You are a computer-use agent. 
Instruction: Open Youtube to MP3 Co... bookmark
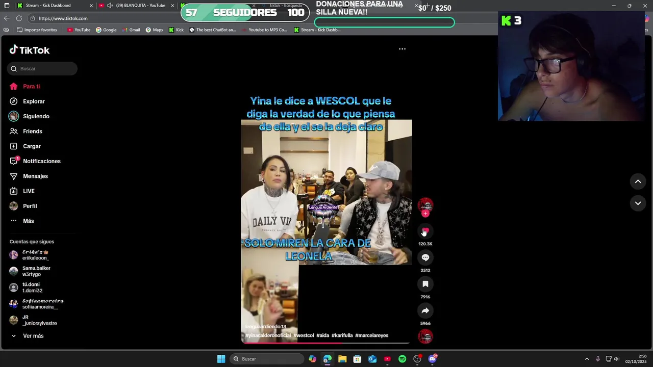pyautogui.click(x=264, y=30)
